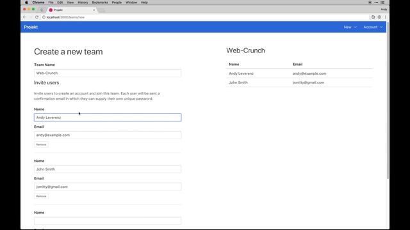The width and height of the screenshot is (410, 230).
Task: Click the browser back arrow
Action: pos(24,17)
